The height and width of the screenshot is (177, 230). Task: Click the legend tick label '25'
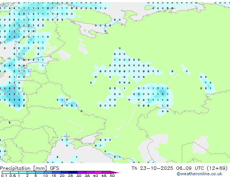coord(70,176)
